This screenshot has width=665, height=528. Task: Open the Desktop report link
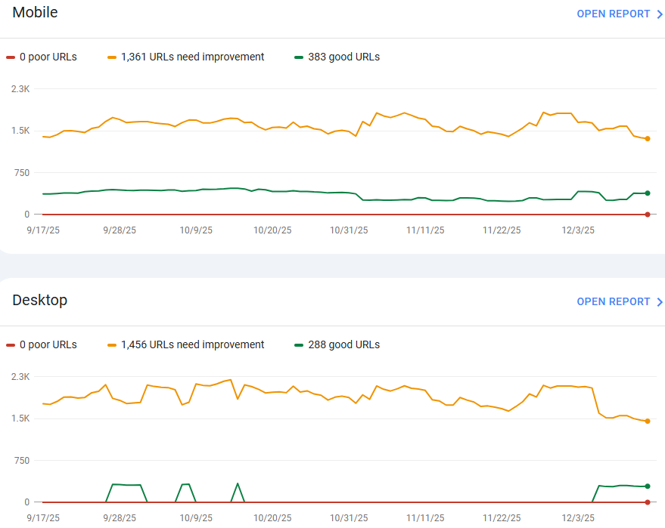point(613,301)
